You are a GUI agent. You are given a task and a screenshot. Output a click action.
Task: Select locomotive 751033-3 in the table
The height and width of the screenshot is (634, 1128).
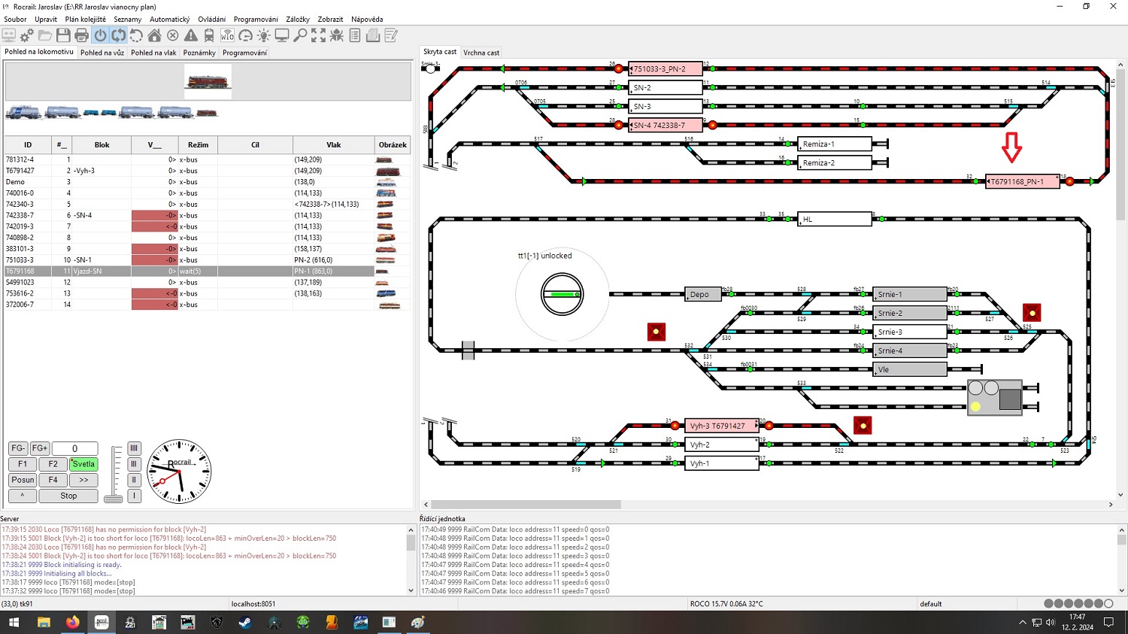20,260
